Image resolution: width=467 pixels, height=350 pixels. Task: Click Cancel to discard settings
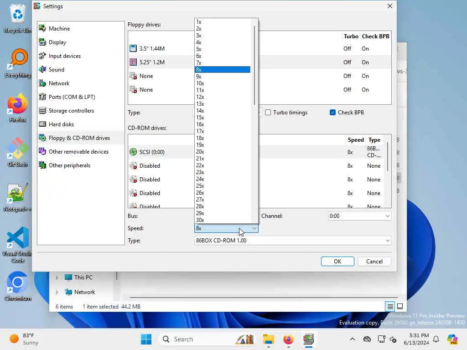click(374, 261)
